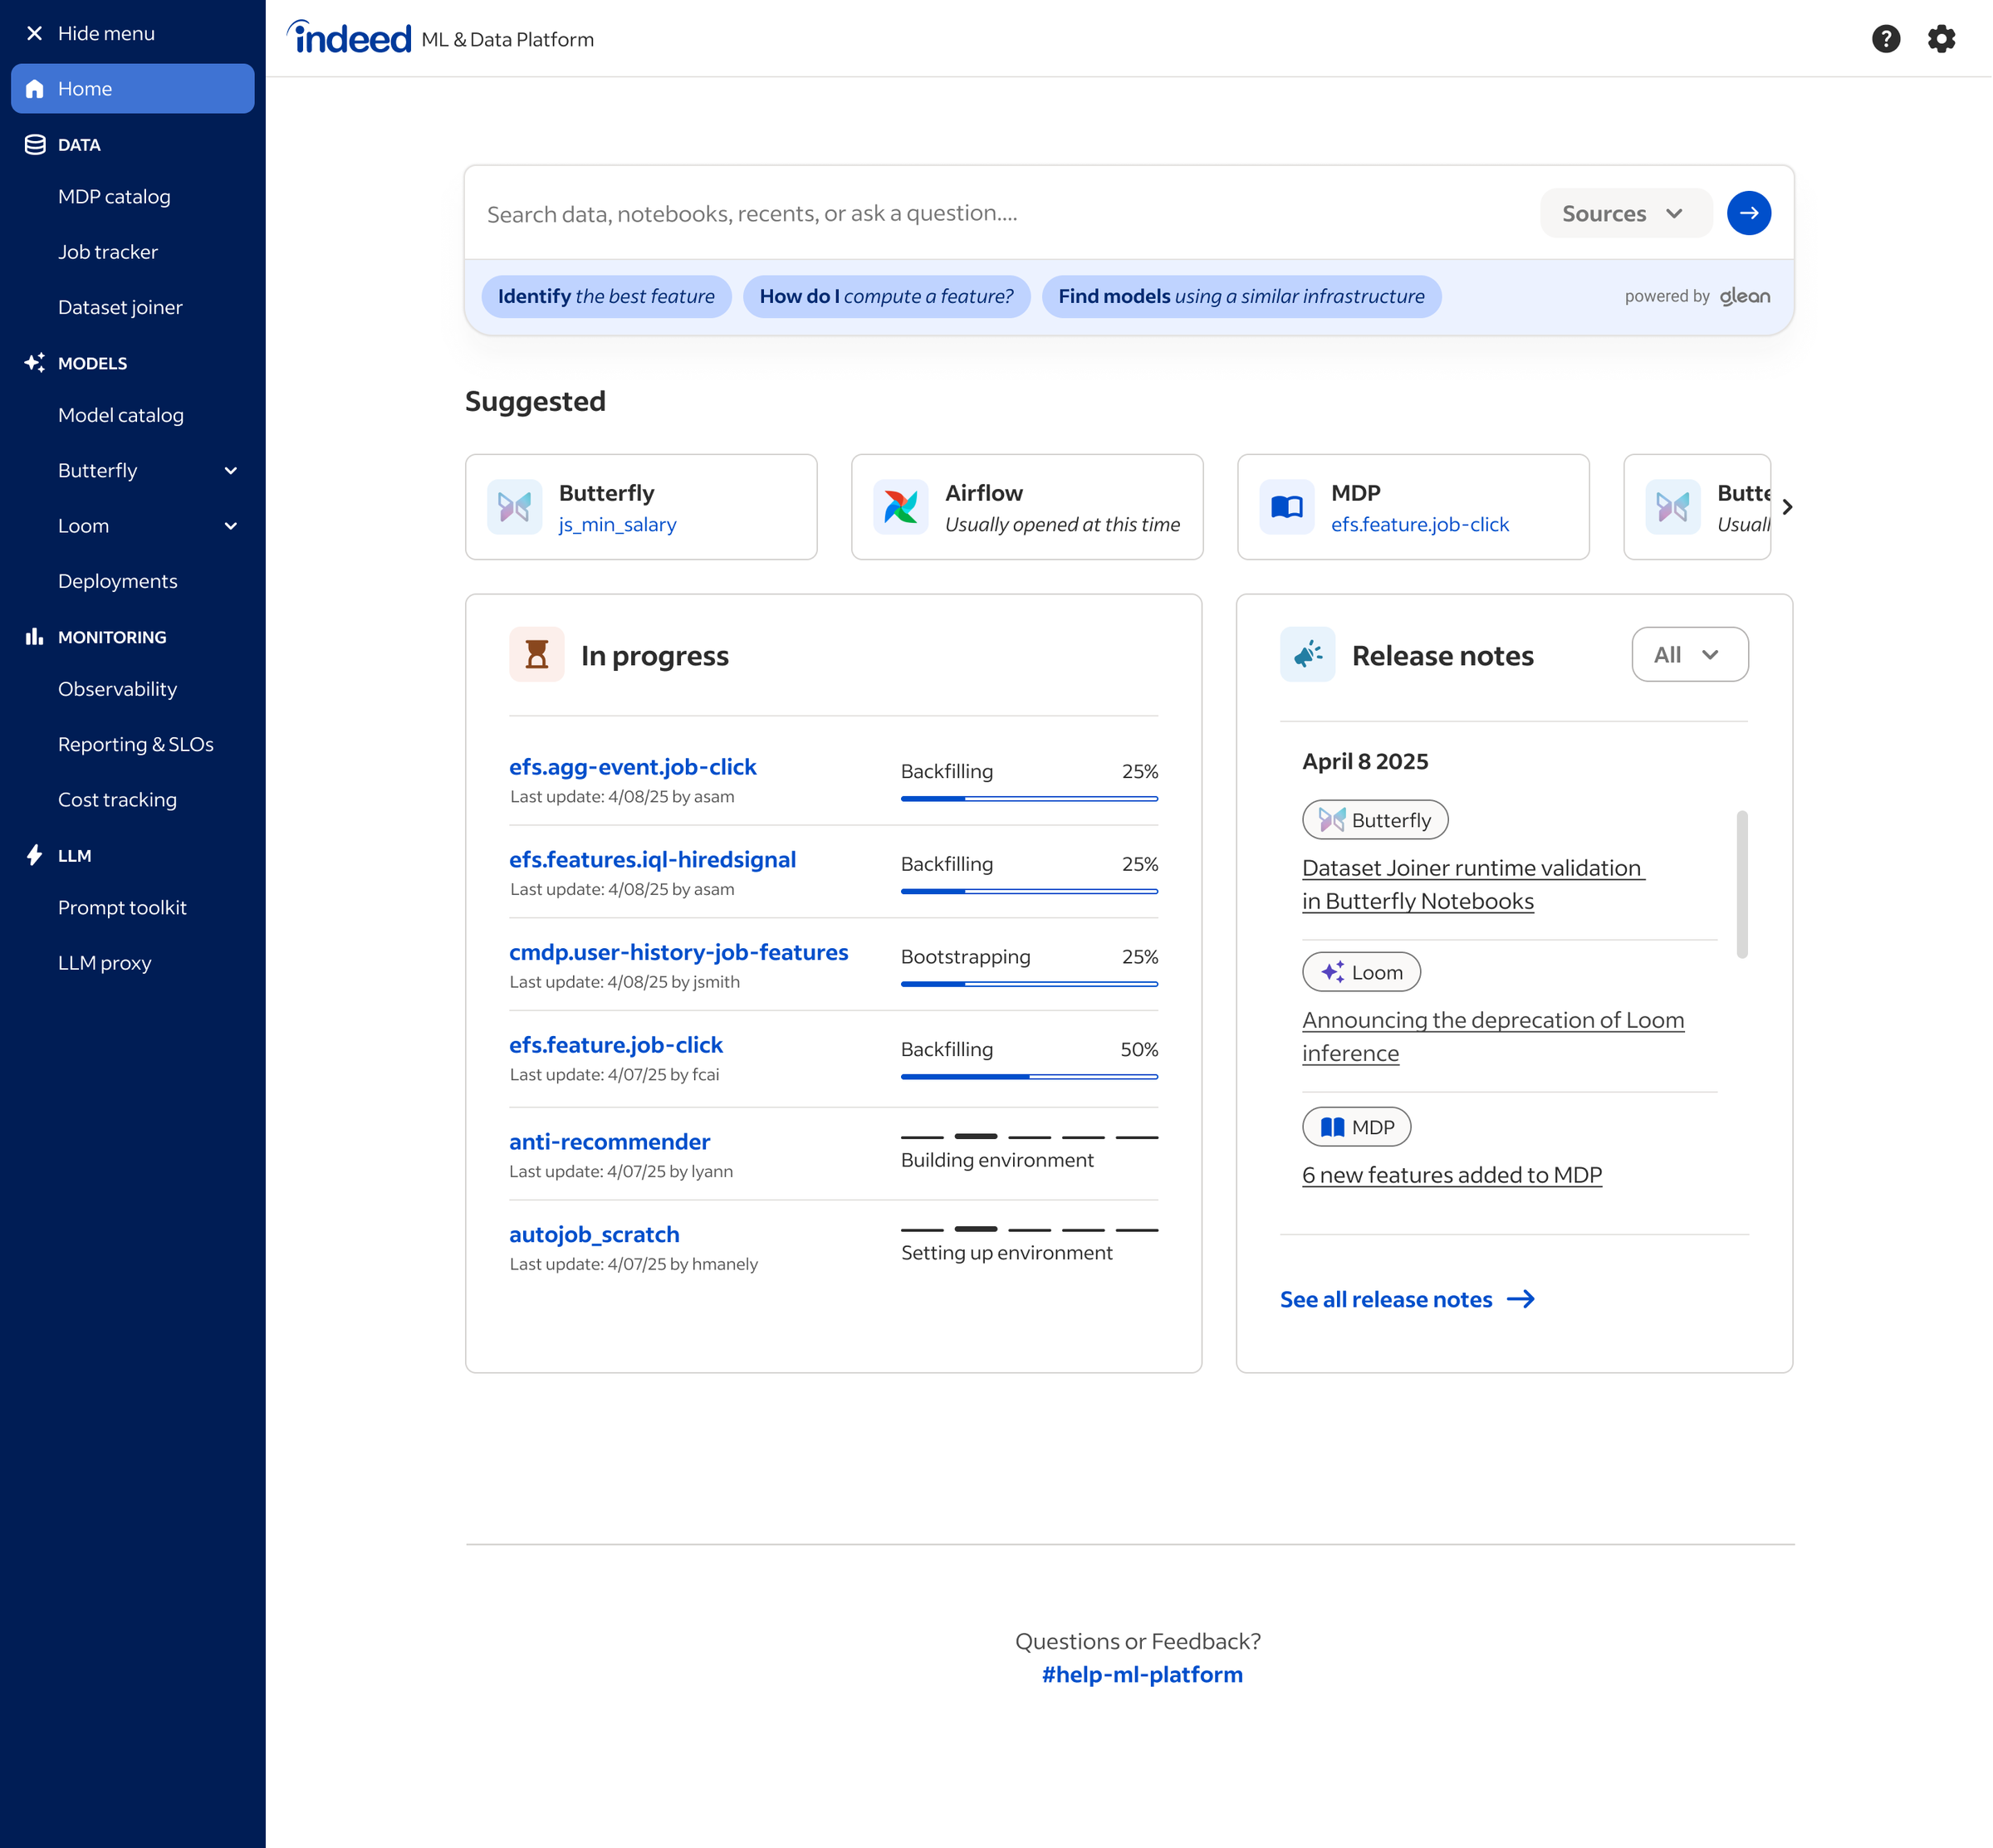
Task: Click the help question mark icon
Action: coord(1886,38)
